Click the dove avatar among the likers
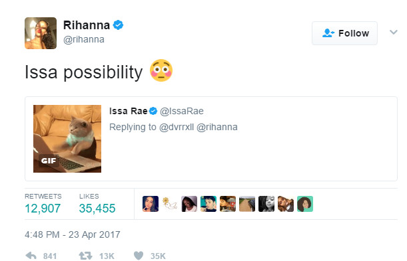The image size is (407, 261). coord(170,204)
